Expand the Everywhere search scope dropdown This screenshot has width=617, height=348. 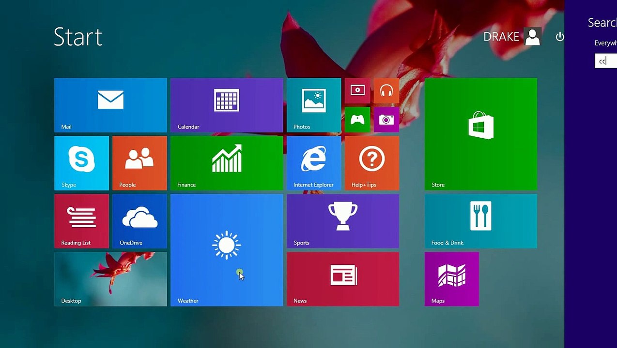tap(605, 43)
